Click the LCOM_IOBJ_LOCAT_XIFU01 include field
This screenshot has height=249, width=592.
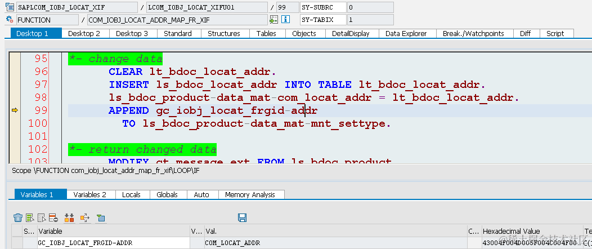(x=208, y=7)
